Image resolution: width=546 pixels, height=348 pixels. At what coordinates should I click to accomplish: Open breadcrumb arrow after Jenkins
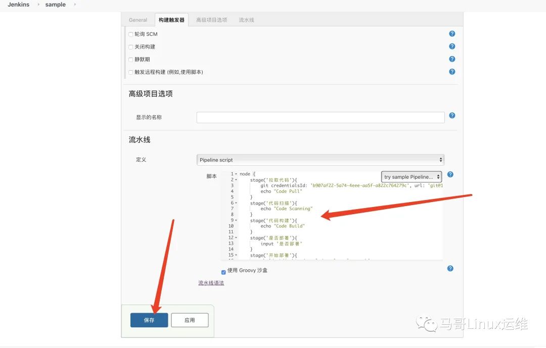[38, 5]
